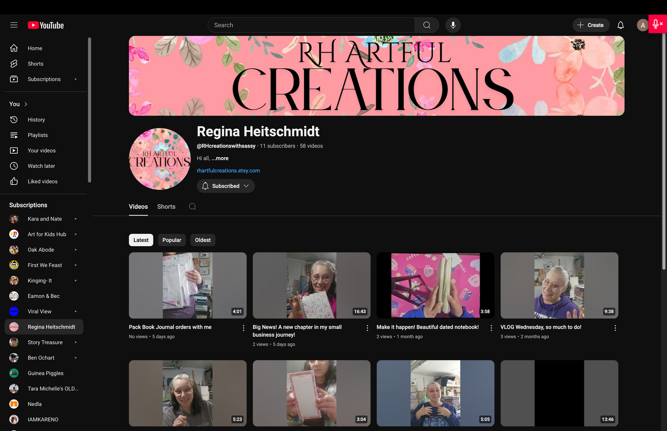Open account avatar menu
The image size is (667, 431).
click(x=642, y=25)
